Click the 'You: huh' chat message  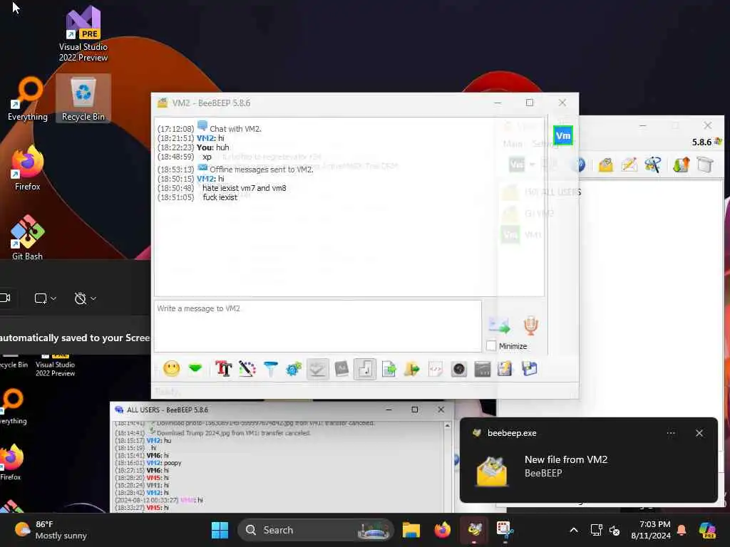pos(212,147)
